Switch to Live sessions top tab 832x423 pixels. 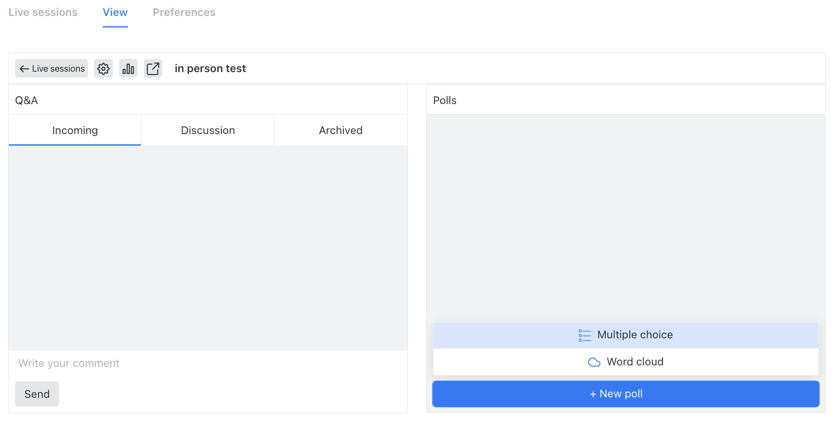coord(43,13)
